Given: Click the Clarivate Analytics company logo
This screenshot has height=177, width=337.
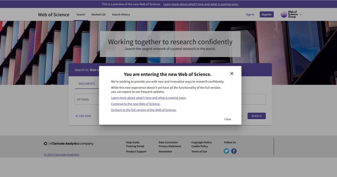Looking at the screenshot, I should [x=69, y=143].
